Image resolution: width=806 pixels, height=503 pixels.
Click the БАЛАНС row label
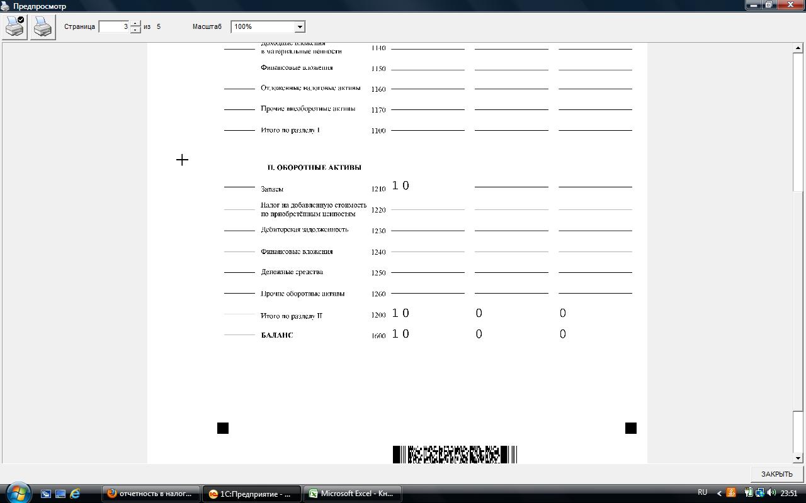[277, 335]
